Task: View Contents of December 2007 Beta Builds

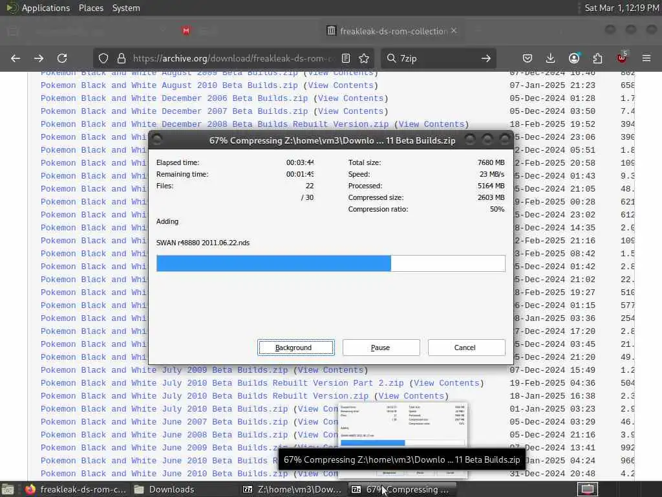Action: [x=351, y=111]
